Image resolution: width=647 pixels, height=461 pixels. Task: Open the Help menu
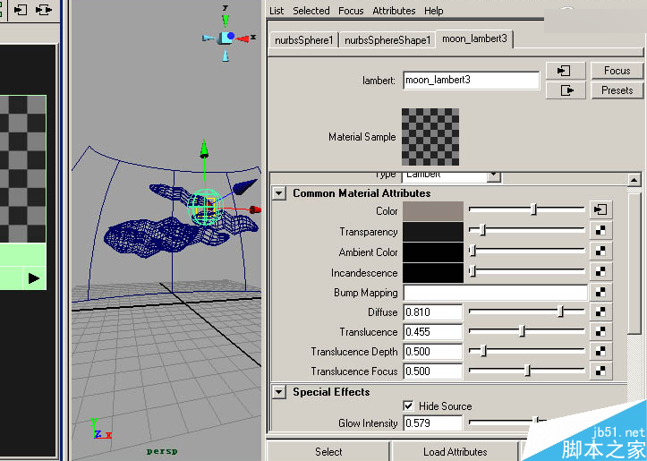[x=434, y=11]
